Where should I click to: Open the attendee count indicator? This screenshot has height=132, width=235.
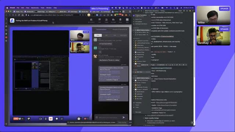(21, 119)
